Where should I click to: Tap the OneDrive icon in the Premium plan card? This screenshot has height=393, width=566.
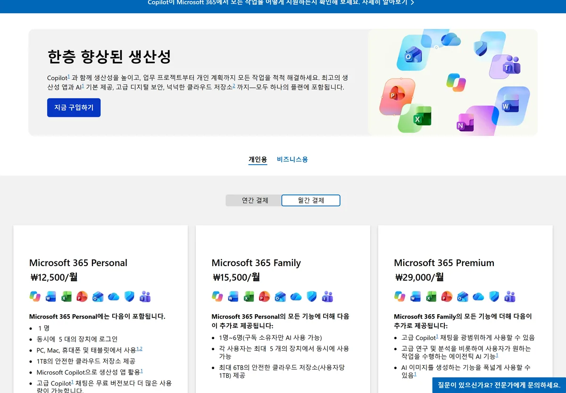click(478, 296)
